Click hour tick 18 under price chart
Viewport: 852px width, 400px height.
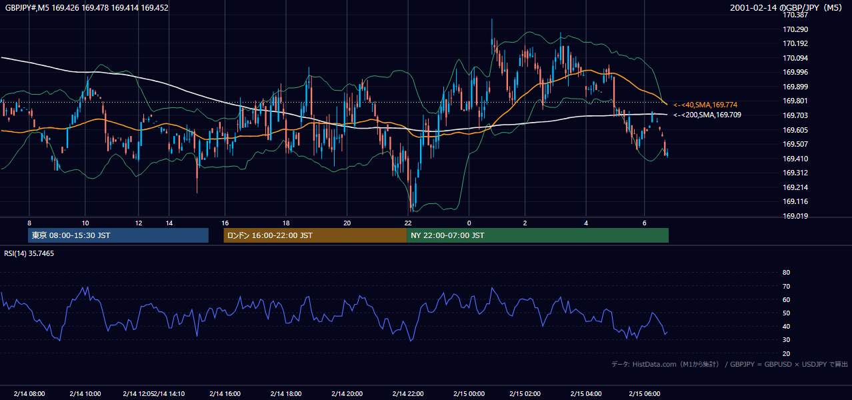tap(286, 223)
